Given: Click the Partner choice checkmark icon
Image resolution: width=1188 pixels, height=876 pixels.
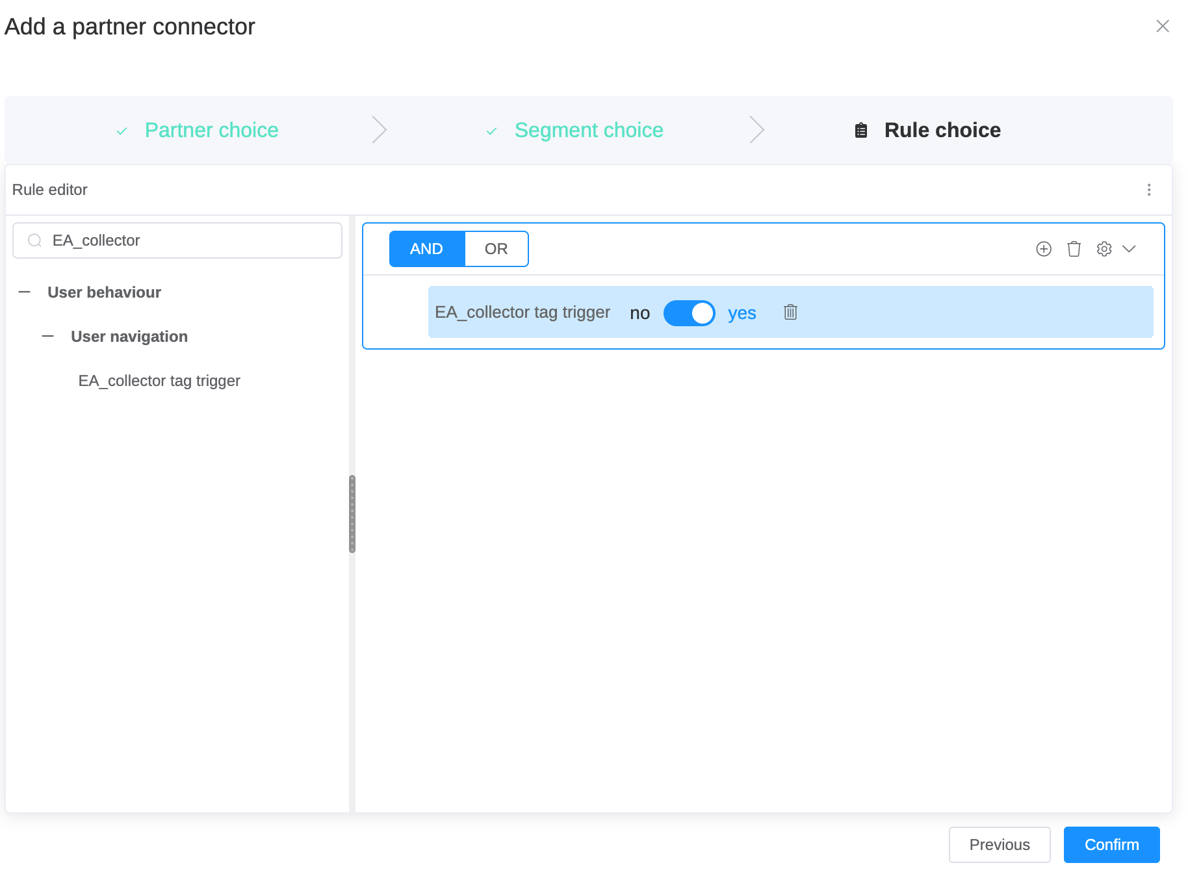Looking at the screenshot, I should tap(122, 131).
